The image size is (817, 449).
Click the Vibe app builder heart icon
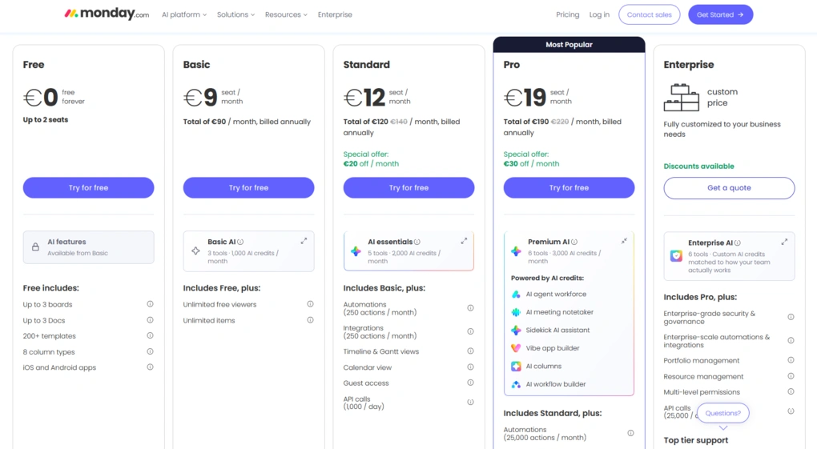[x=516, y=348]
